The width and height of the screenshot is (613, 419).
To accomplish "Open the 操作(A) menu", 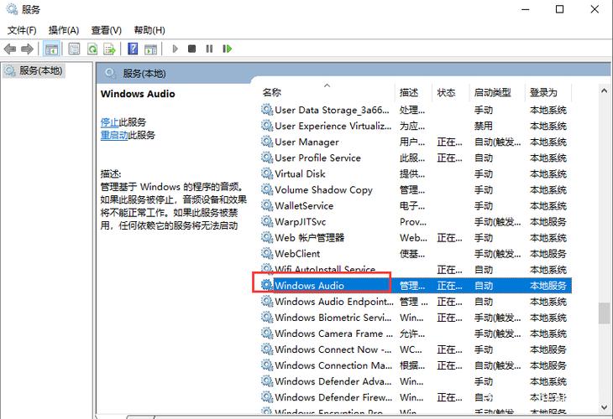I will coord(64,30).
